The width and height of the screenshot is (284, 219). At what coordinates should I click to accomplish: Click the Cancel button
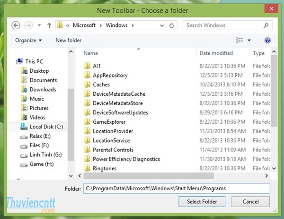pyautogui.click(x=250, y=202)
